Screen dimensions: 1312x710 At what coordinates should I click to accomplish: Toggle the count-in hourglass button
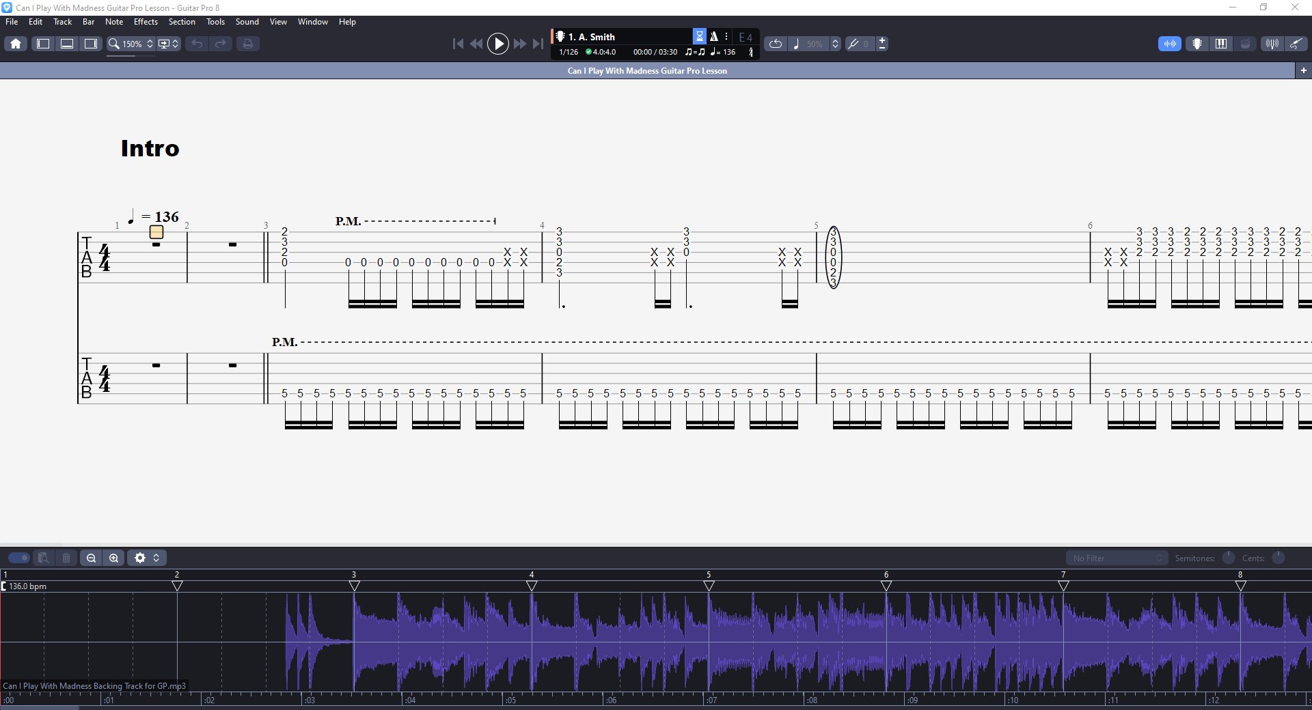(700, 36)
